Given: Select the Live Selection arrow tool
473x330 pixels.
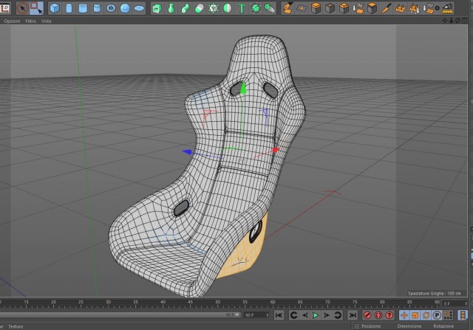Looking at the screenshot, I should (x=22, y=8).
